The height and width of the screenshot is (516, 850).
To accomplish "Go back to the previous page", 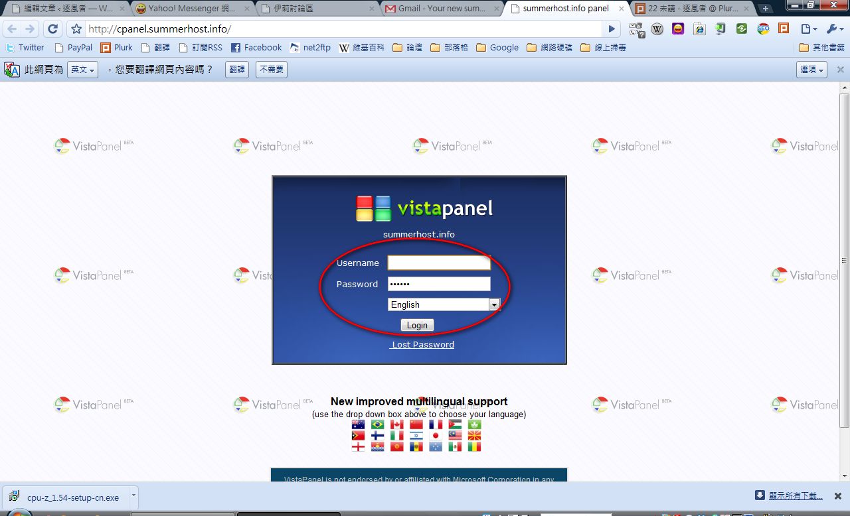I will point(12,29).
